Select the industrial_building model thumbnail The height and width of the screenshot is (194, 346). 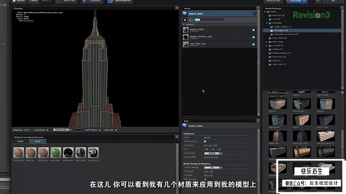[x=326, y=136]
